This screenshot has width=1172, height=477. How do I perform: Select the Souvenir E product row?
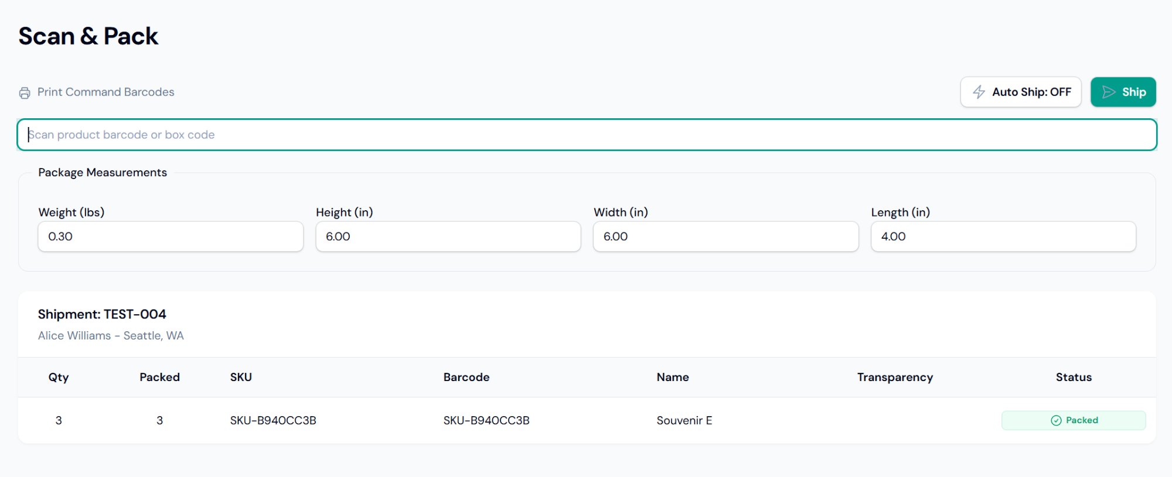[x=683, y=420]
